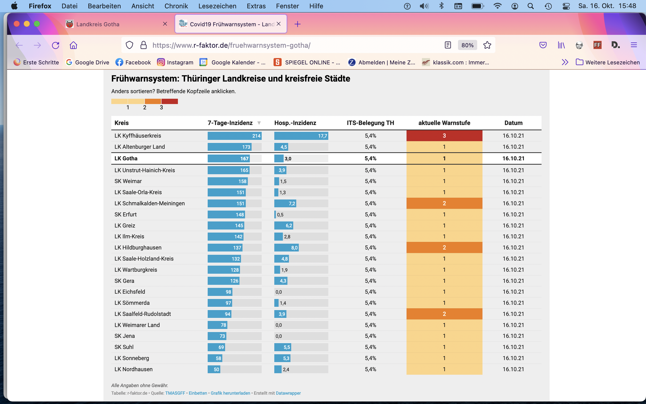
Task: Expand Weitere Lesezeichen bookmarks folder
Action: (608, 62)
